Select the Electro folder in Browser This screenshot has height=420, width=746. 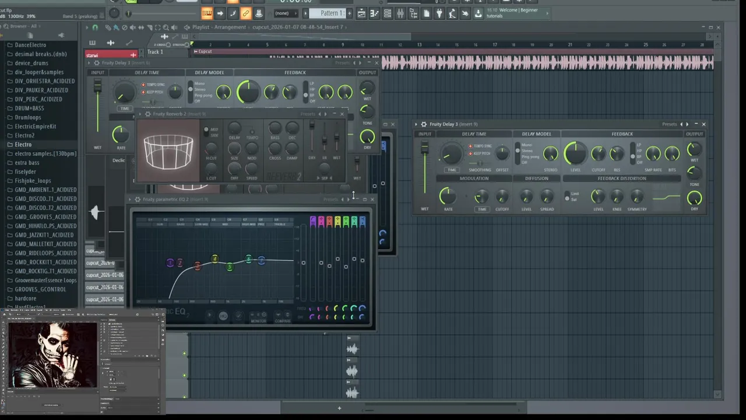[x=23, y=145]
